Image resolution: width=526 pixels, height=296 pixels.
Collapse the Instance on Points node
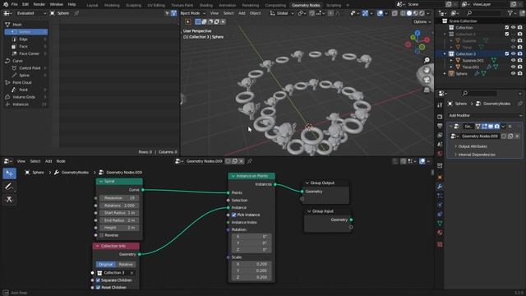tap(233, 176)
